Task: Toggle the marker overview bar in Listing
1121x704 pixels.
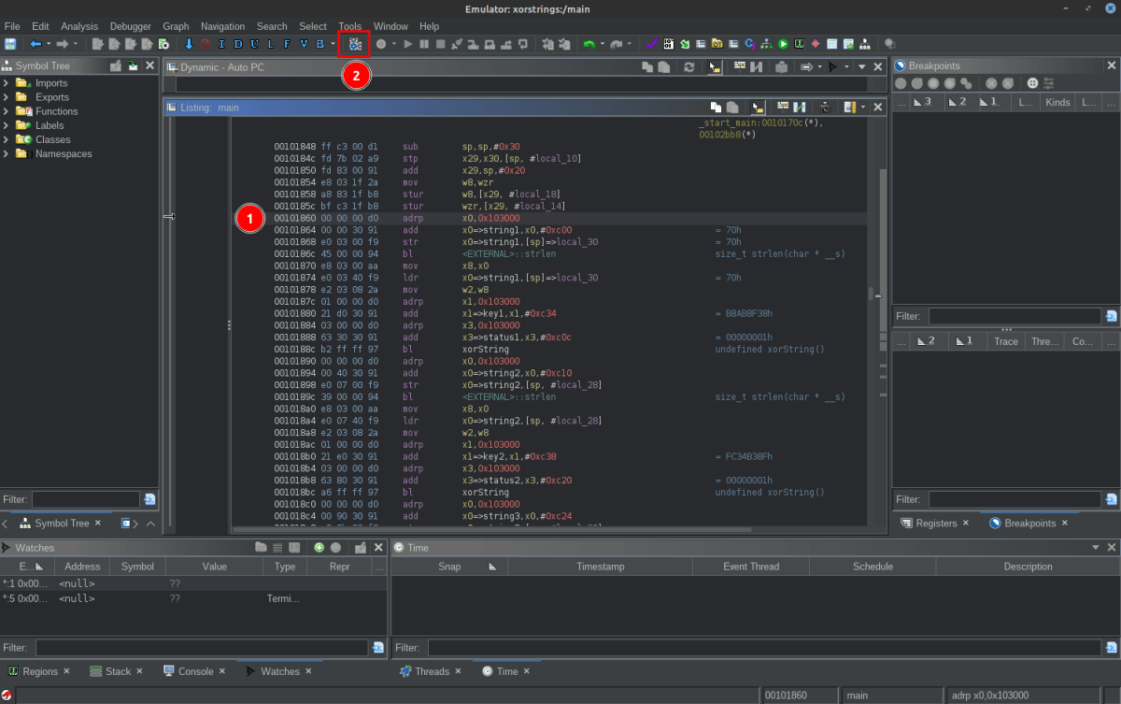Action: click(849, 108)
